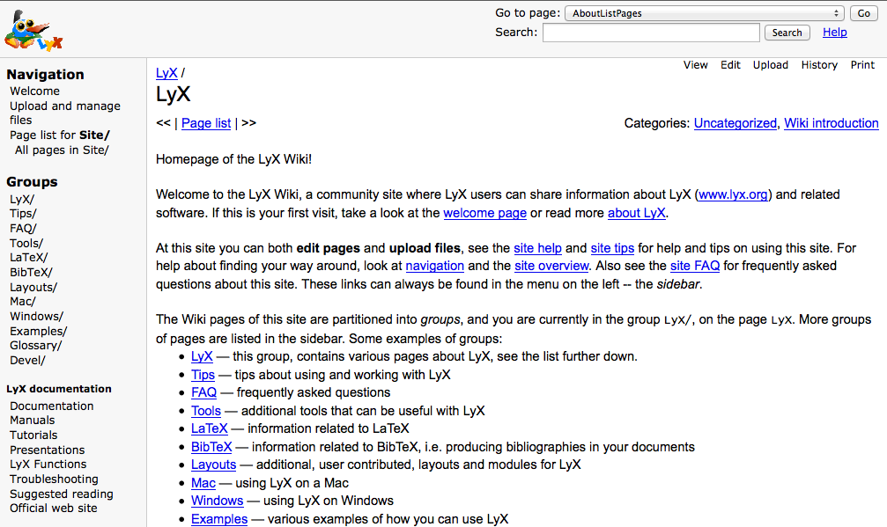Open the Wiki introduction category link
Image resolution: width=887 pixels, height=527 pixels.
click(x=831, y=123)
